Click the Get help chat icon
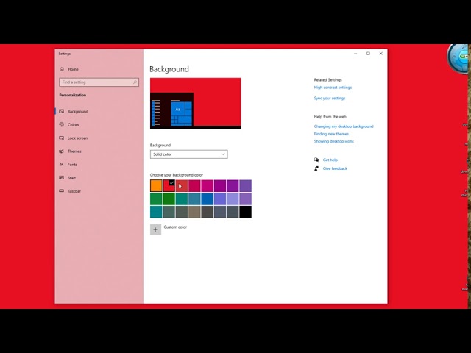This screenshot has height=353, width=471. (x=316, y=160)
